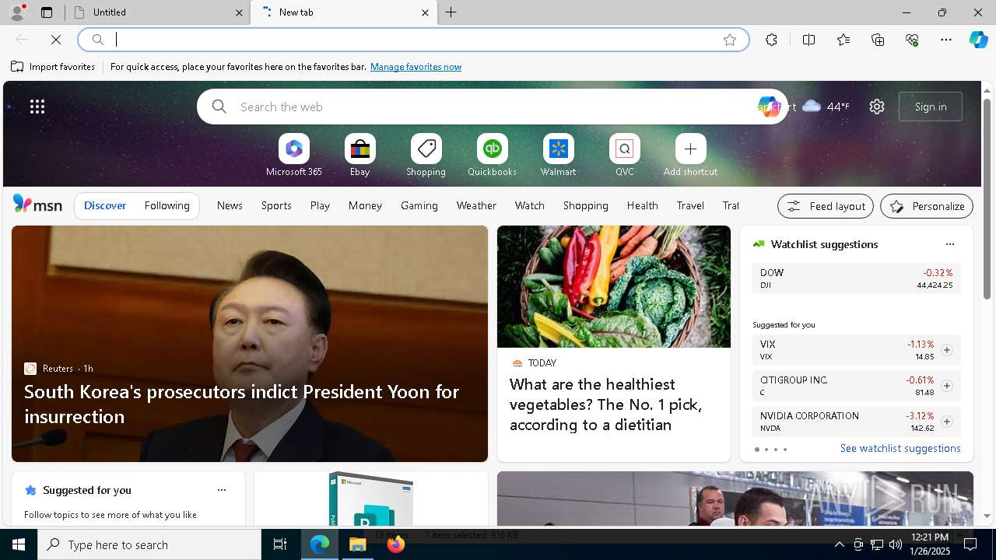The width and height of the screenshot is (996, 560).
Task: Select the Following feed tab
Action: coord(167,205)
